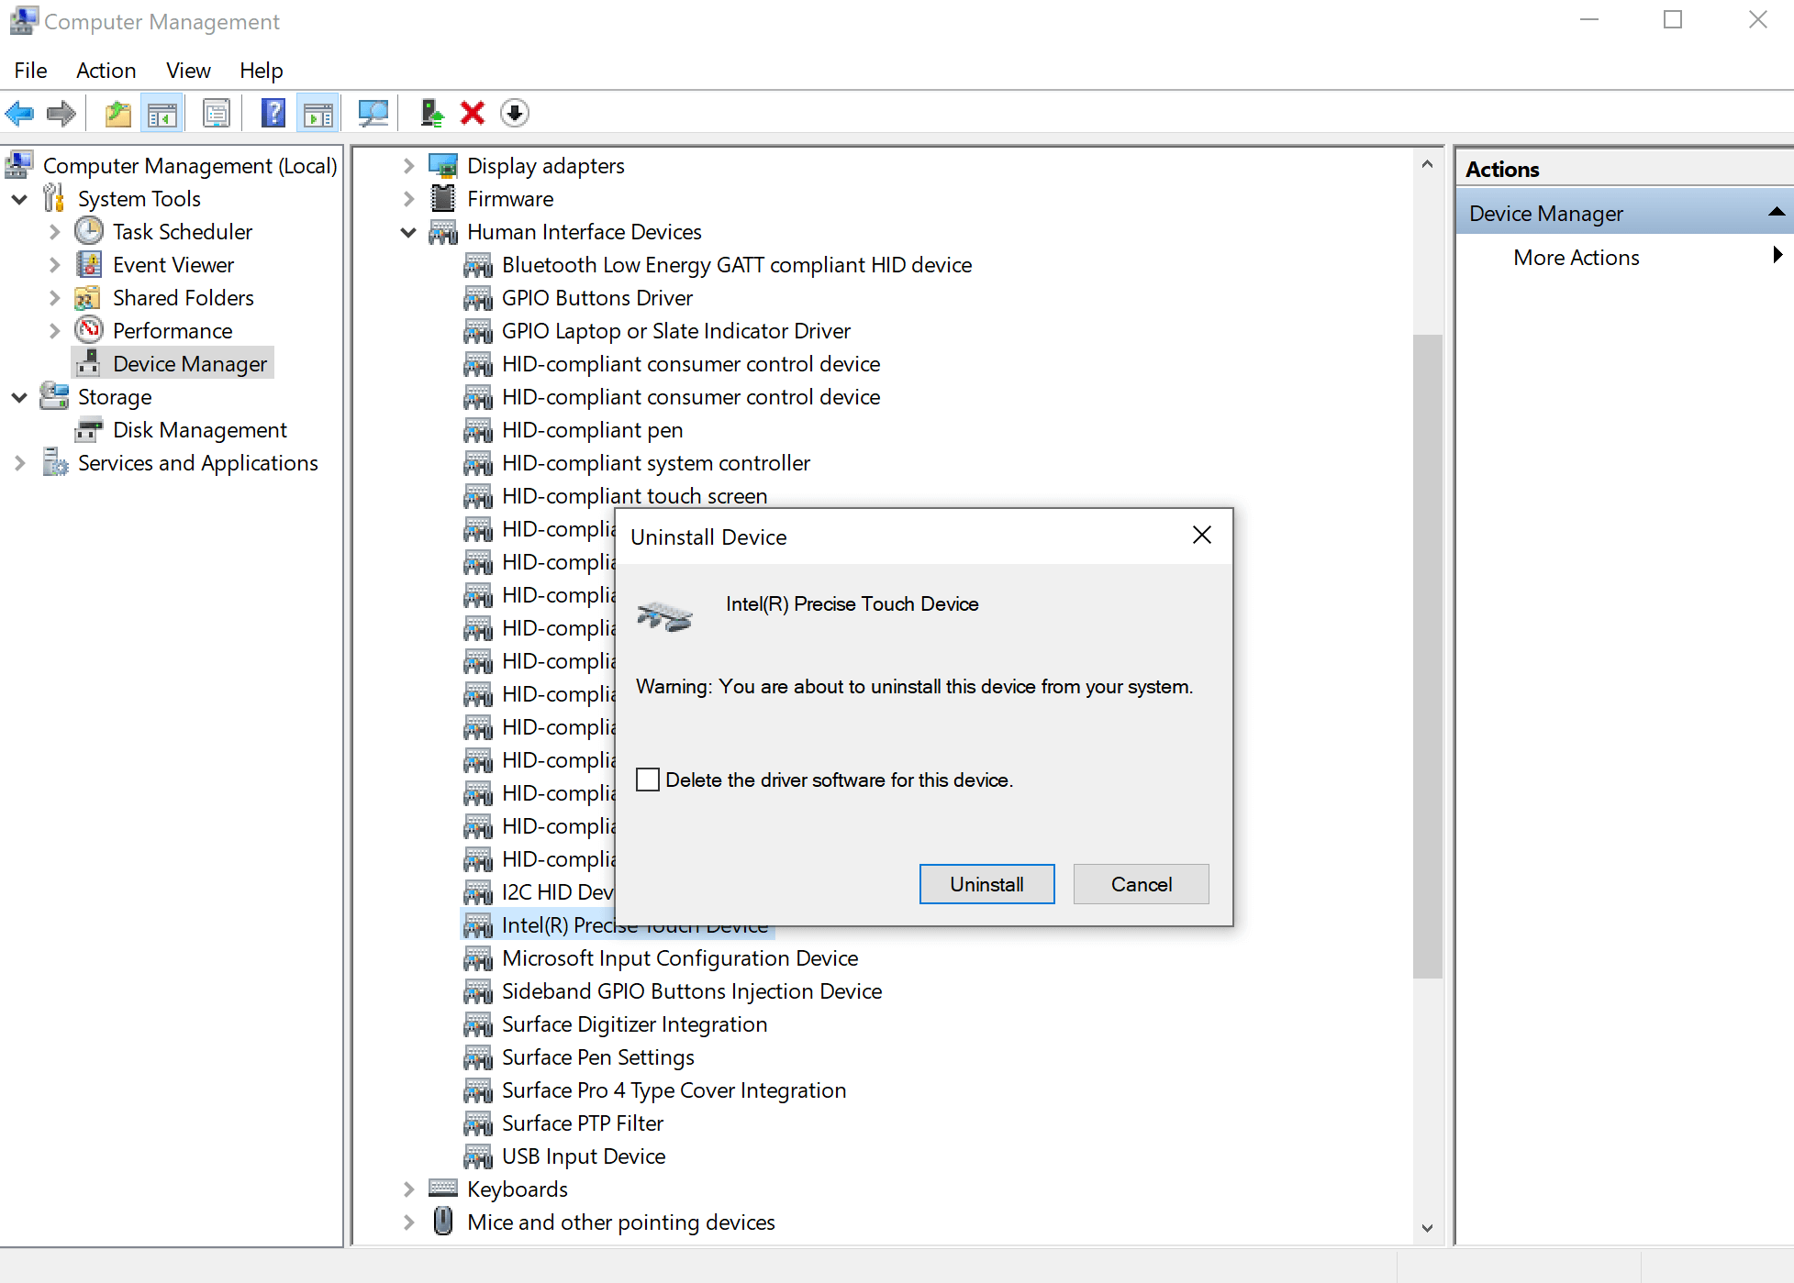
Task: Select Computer Management (Local) root node
Action: (190, 165)
